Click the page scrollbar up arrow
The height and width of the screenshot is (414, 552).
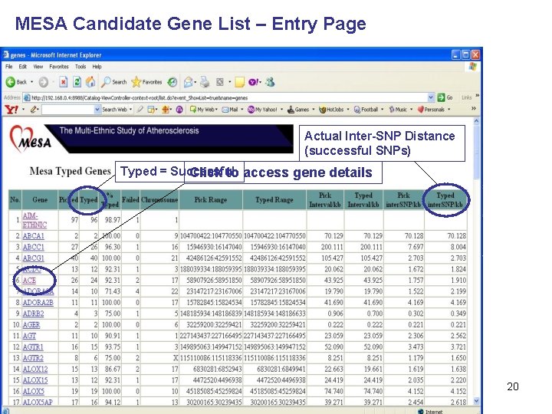(x=476, y=121)
